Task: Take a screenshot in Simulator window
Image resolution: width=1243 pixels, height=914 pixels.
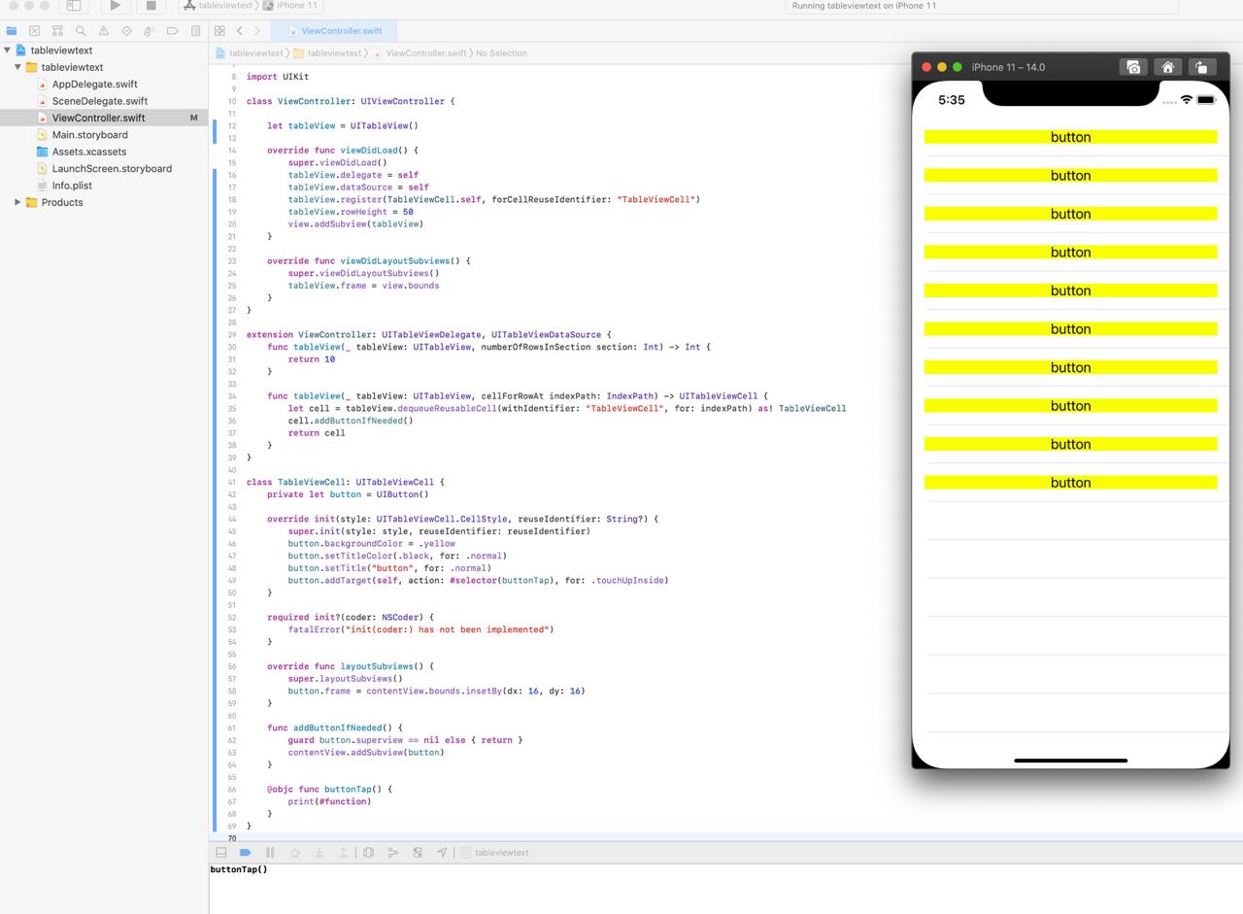Action: (x=1133, y=67)
